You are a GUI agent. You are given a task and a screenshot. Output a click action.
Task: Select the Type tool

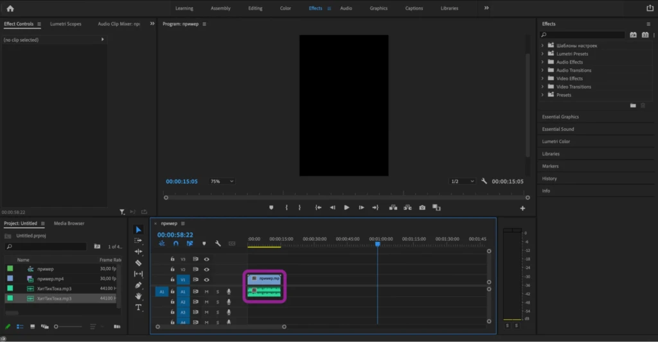139,307
